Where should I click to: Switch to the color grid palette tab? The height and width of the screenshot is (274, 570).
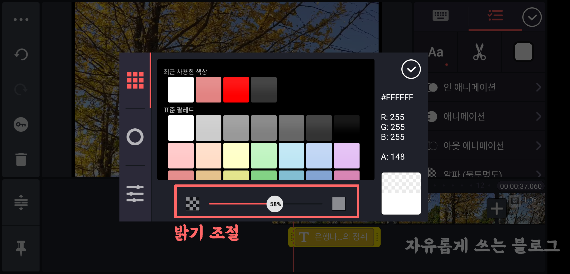(135, 80)
